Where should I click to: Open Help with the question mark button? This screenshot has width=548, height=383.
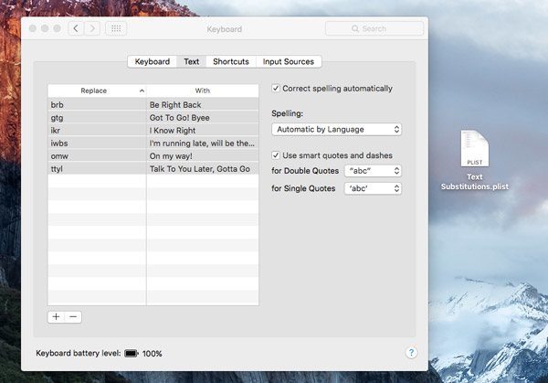(x=411, y=353)
